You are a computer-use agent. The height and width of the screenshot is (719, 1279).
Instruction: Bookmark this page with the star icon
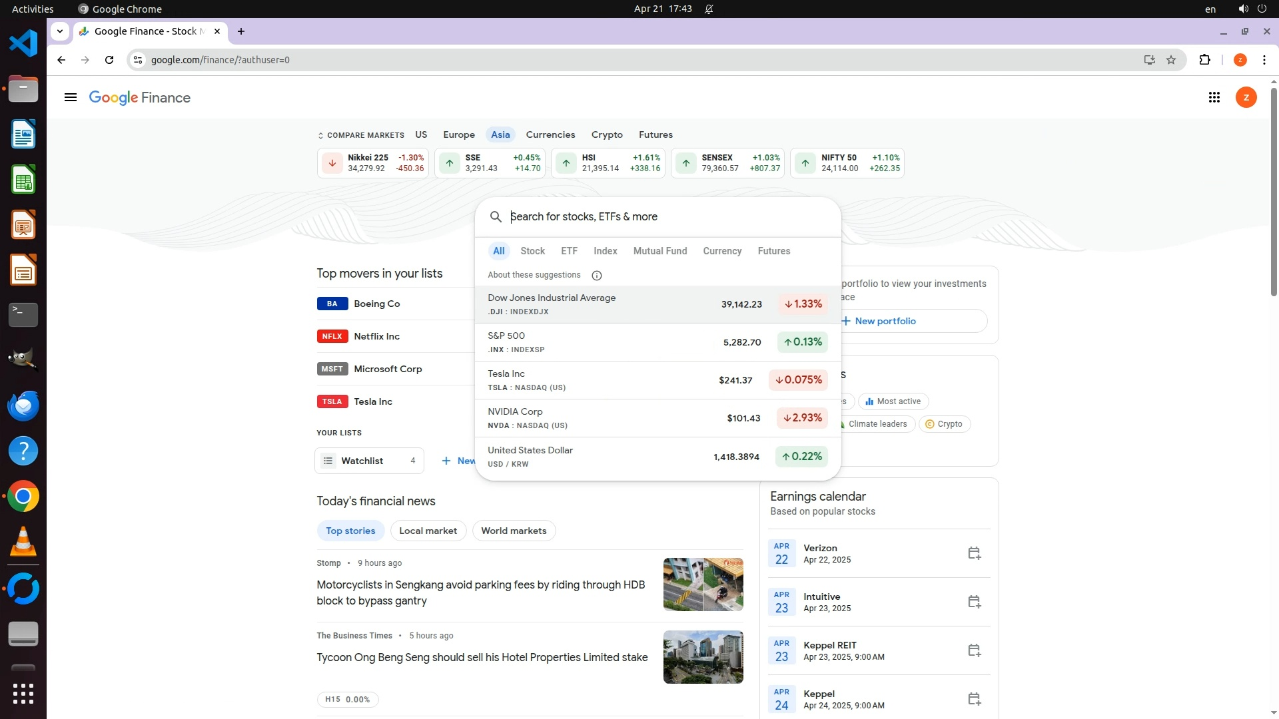point(1171,60)
